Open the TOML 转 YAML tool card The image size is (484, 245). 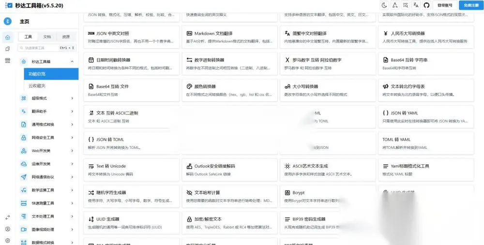click(x=426, y=144)
